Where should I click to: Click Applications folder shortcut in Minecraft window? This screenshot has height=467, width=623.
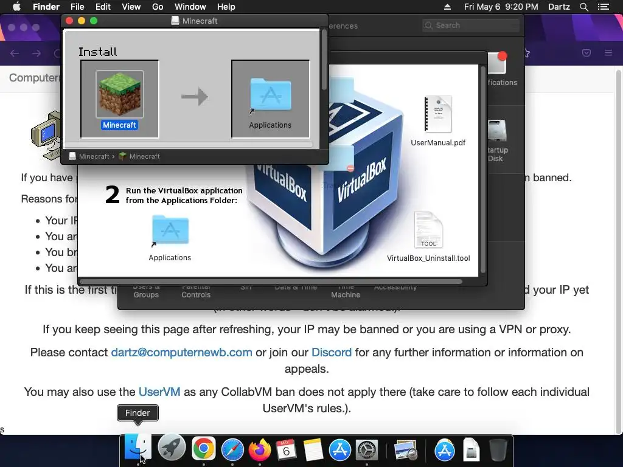coord(270,95)
